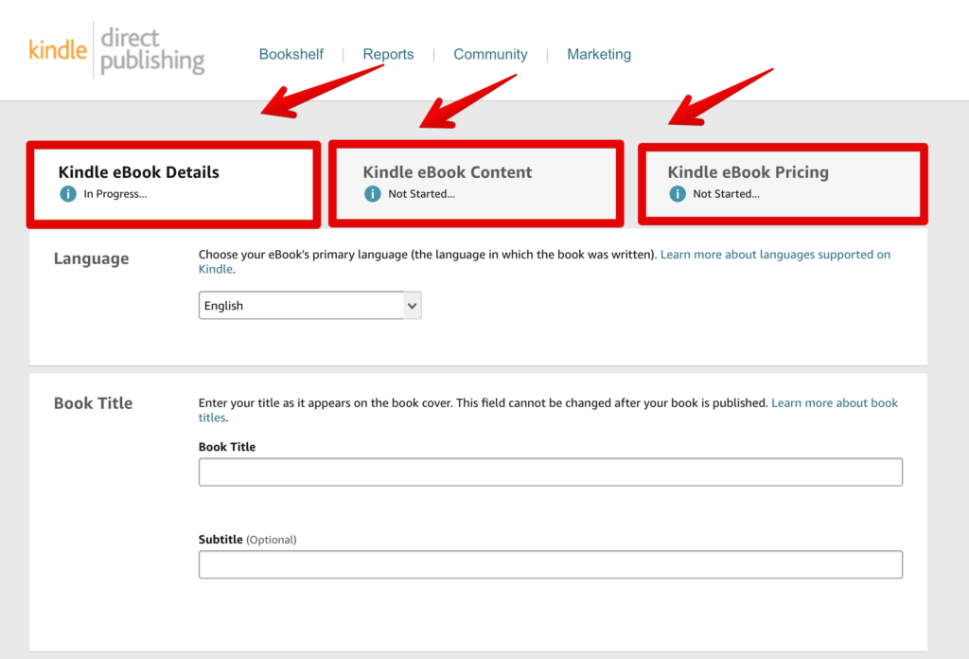This screenshot has width=969, height=659.
Task: Focus the Subtitle optional text field
Action: [550, 564]
